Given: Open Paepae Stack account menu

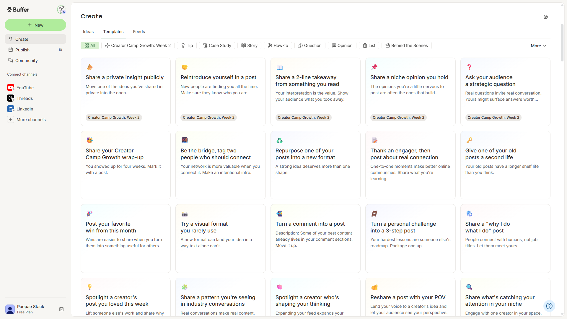Looking at the screenshot, I should (30, 309).
